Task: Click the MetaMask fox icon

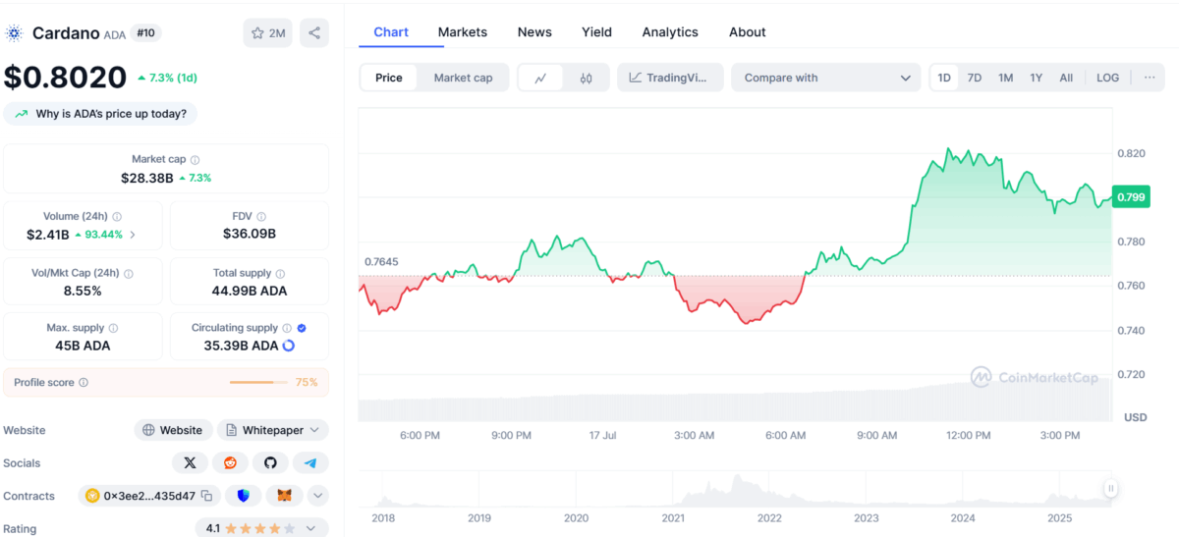Action: (284, 496)
